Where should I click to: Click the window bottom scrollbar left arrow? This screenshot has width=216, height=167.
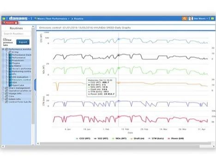tap(3, 146)
